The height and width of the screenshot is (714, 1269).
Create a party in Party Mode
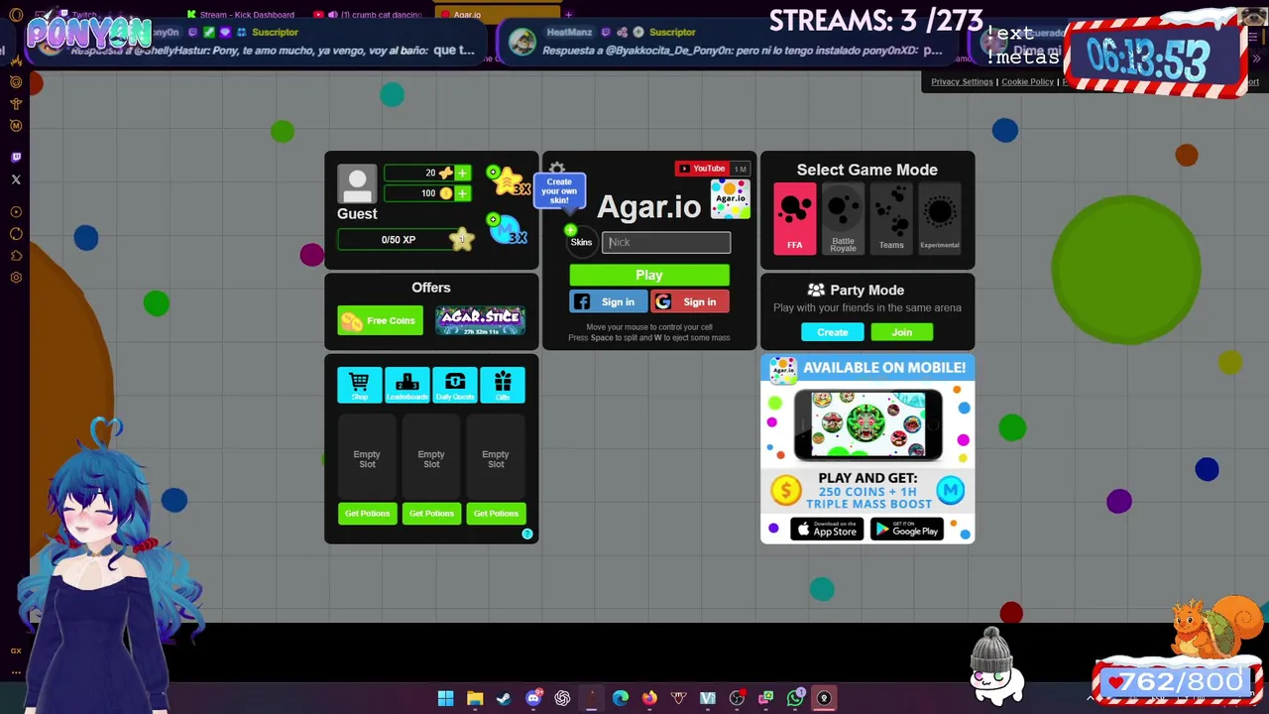833,332
